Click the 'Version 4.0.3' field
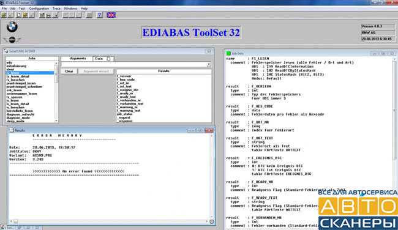The height and width of the screenshot is (230, 398). pos(378,26)
